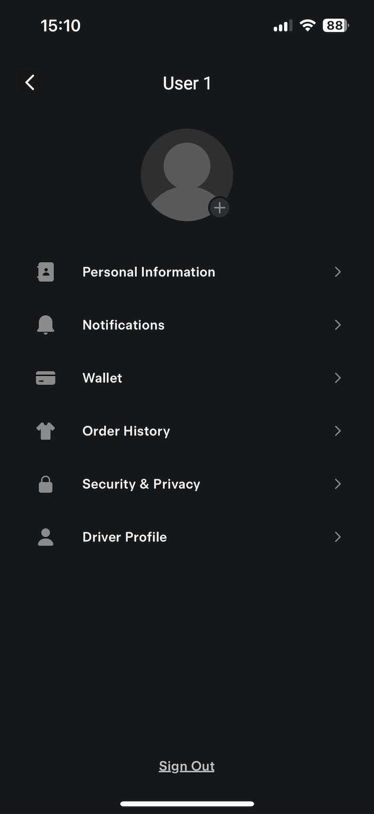The height and width of the screenshot is (814, 374).
Task: Click the Personal Information icon
Action: click(x=45, y=272)
